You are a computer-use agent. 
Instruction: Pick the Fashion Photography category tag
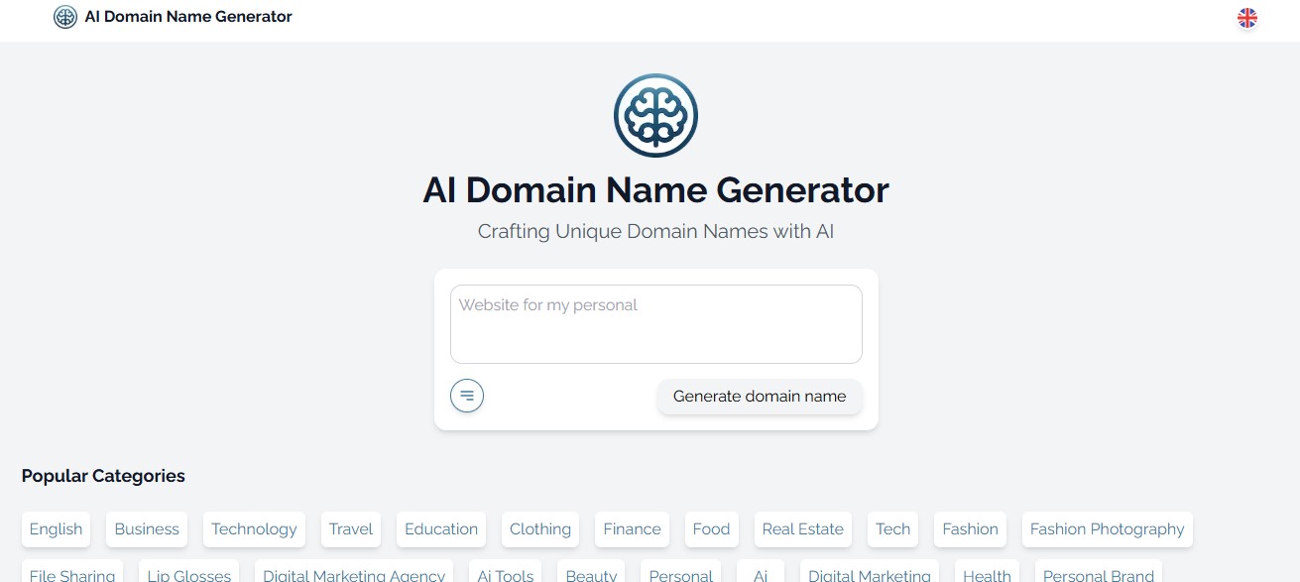click(x=1108, y=529)
